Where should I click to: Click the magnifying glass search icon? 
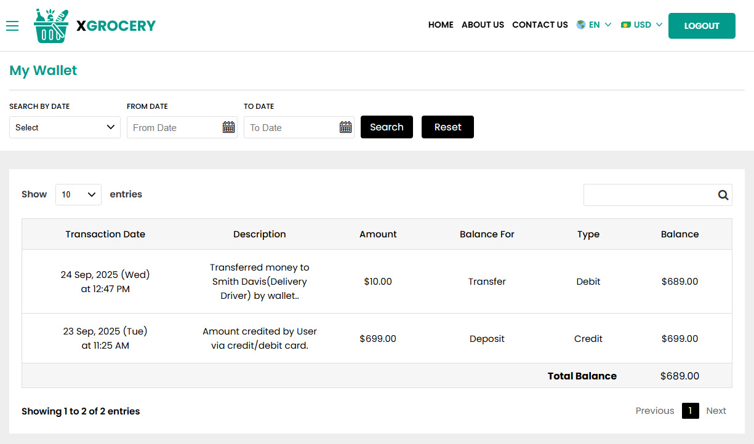723,194
